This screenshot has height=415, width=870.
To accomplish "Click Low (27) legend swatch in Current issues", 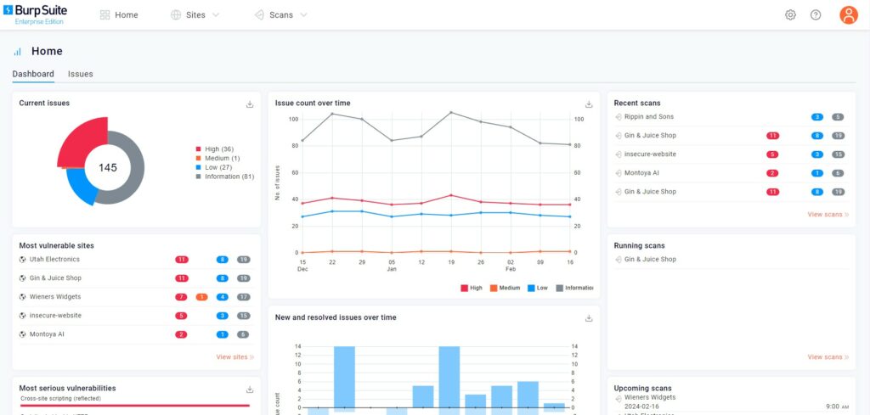I will click(198, 167).
